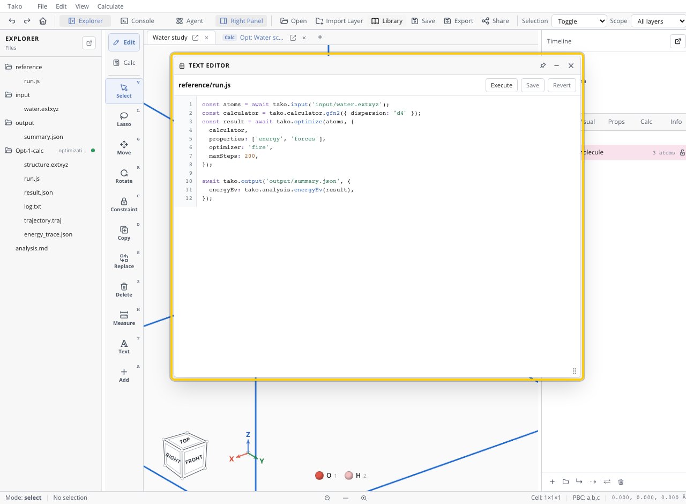Click the folder icon in layers footer

coord(565,481)
